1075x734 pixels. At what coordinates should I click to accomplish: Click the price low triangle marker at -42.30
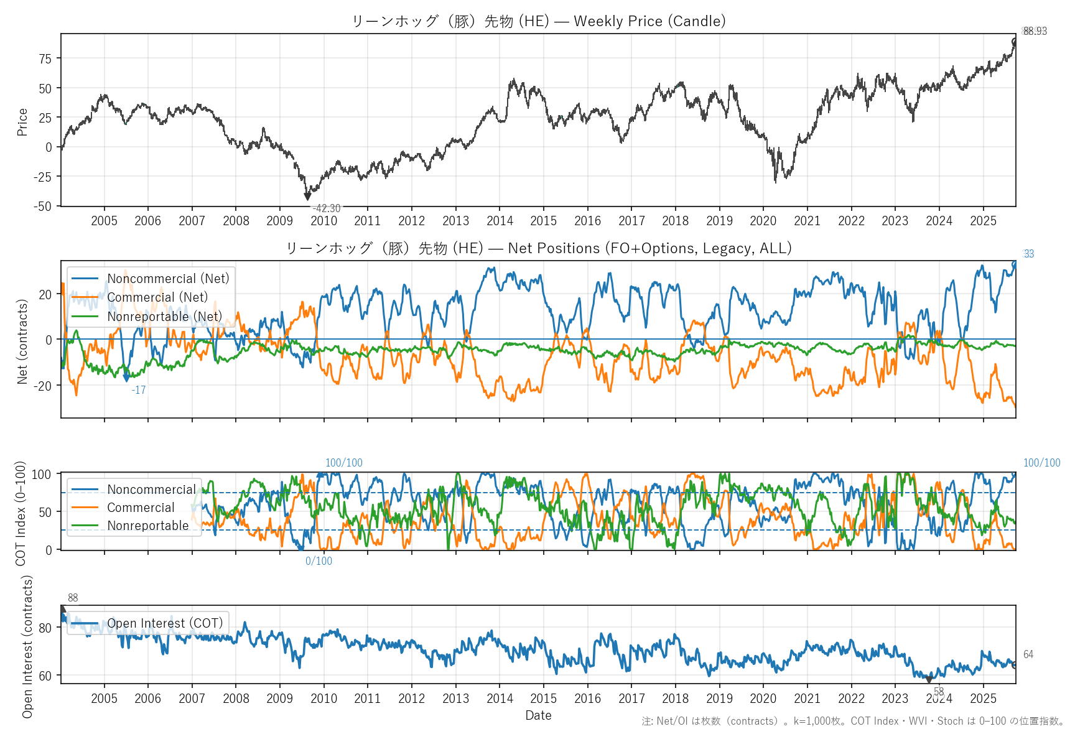coord(307,197)
